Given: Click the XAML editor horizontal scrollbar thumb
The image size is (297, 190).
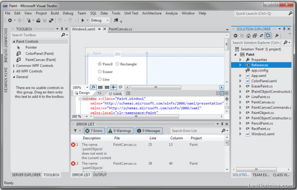Looking at the screenshot, I should click(136, 116).
